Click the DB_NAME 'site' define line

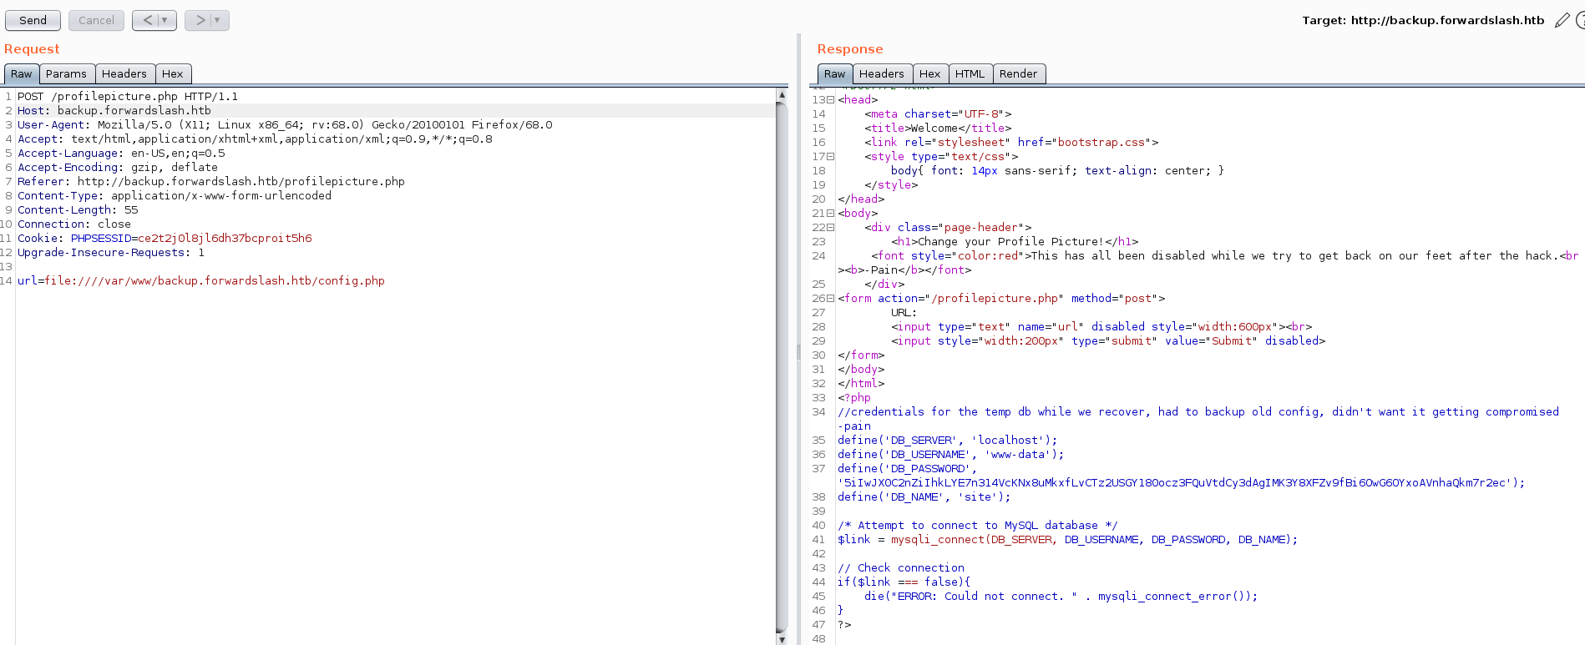click(x=924, y=496)
